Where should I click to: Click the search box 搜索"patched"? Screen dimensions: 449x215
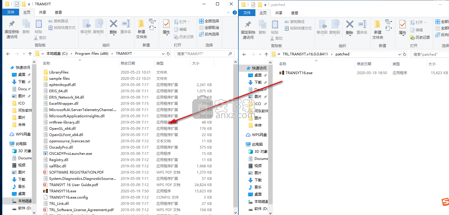point(429,54)
